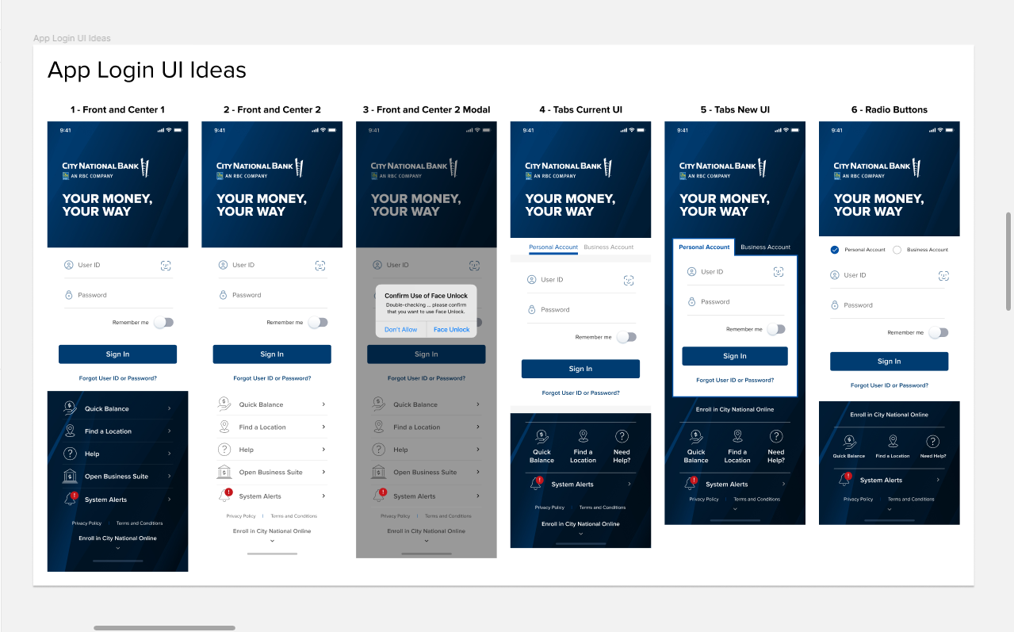The height and width of the screenshot is (632, 1014).
Task: Select the Personal Account radio button in design 6
Action: [834, 249]
